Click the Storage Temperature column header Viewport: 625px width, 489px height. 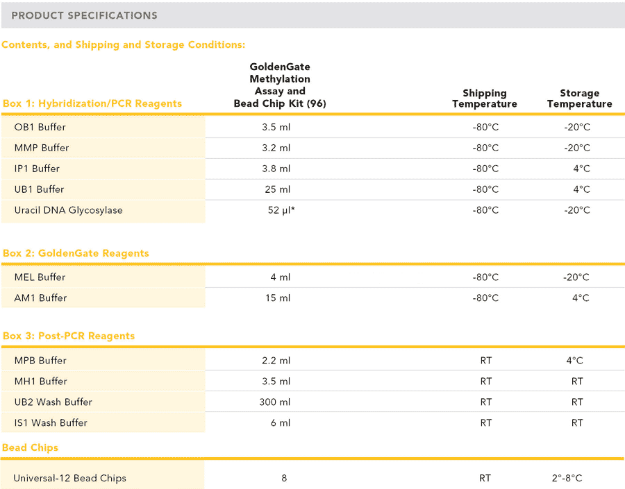580,98
